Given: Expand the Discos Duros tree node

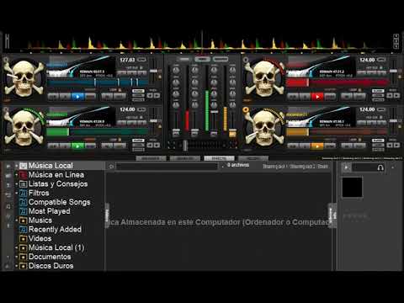Looking at the screenshot, I should coord(17,266).
